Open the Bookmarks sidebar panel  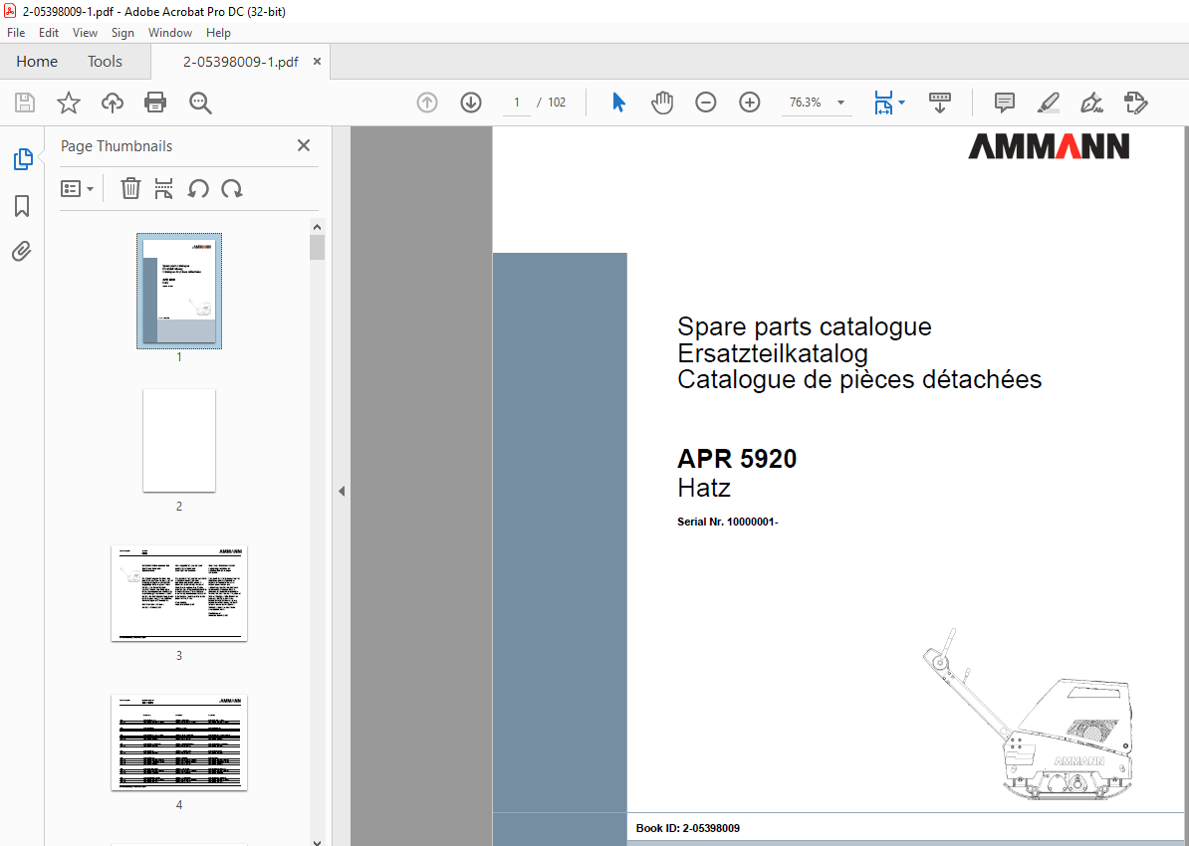[22, 205]
